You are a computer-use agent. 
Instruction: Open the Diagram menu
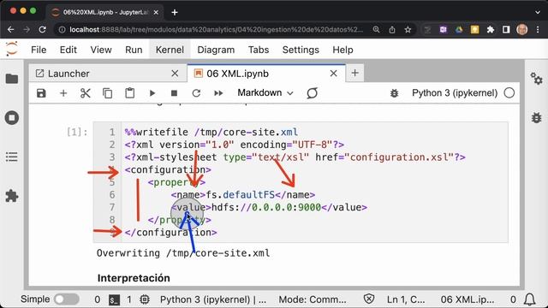tap(216, 50)
